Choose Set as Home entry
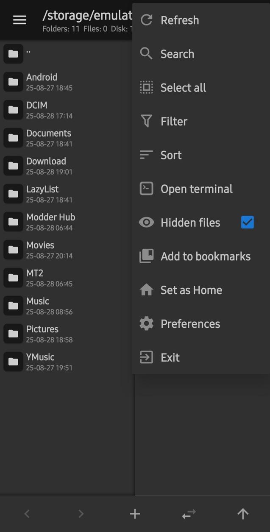Screen dimensions: 270x532 (201, 290)
